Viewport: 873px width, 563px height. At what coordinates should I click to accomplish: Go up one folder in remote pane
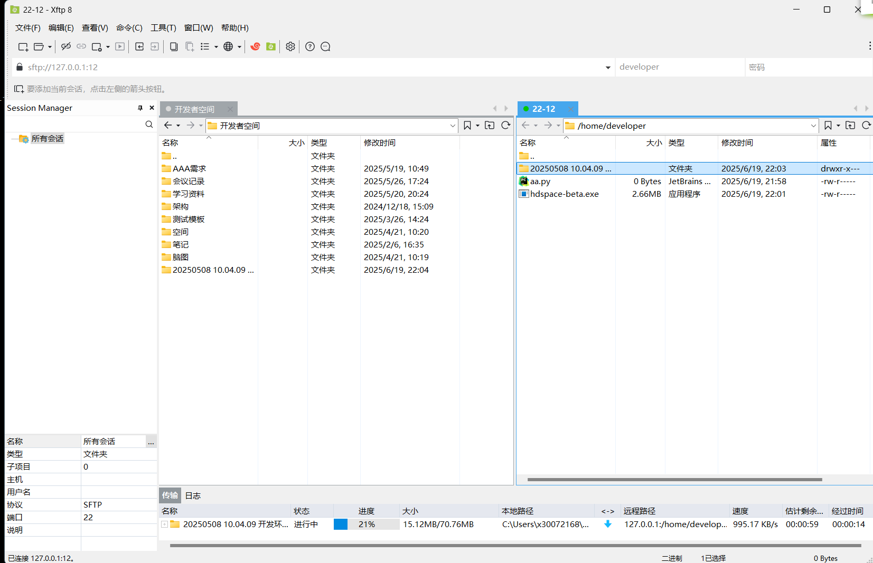(850, 125)
